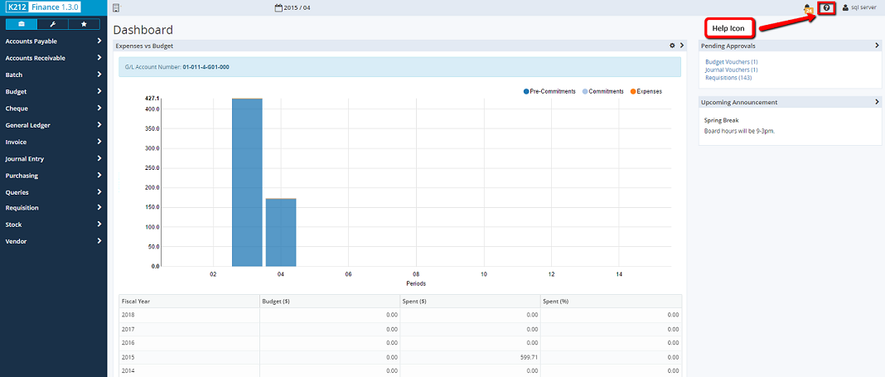Open the Expenses vs Budget gear settings
This screenshot has height=377, width=885.
pos(672,46)
